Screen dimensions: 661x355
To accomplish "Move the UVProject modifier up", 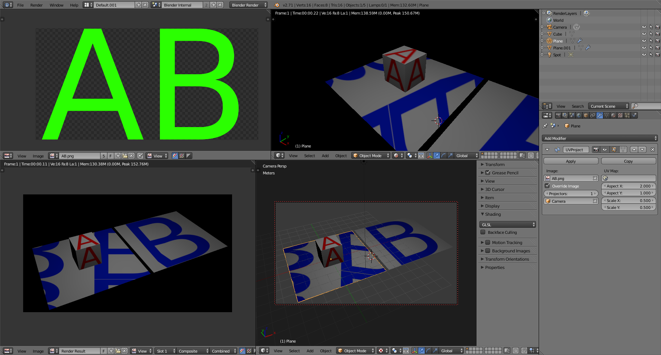I will click(x=634, y=150).
